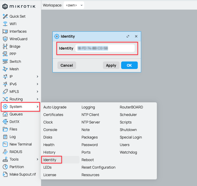Click the Apply button
Image resolution: width=197 pixels, height=186 pixels.
coord(111,65)
